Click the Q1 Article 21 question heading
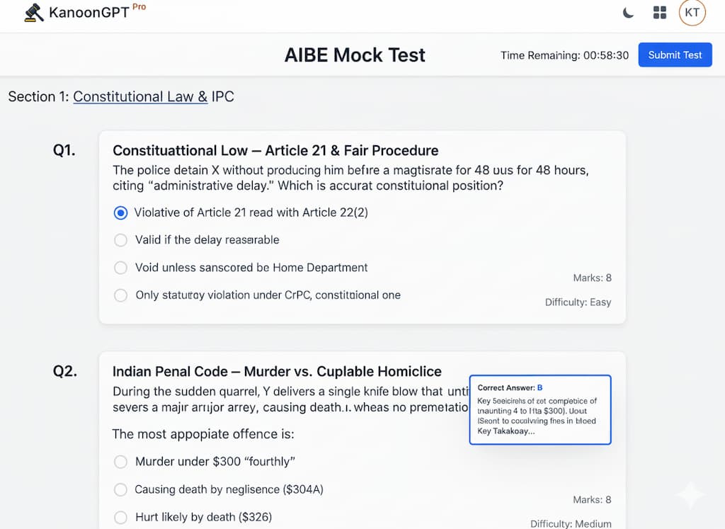The width and height of the screenshot is (725, 529). tap(275, 151)
